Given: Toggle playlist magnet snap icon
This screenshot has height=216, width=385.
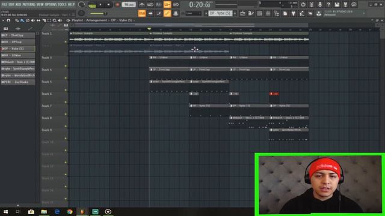Looking at the screenshot, I should [x=8, y=20].
